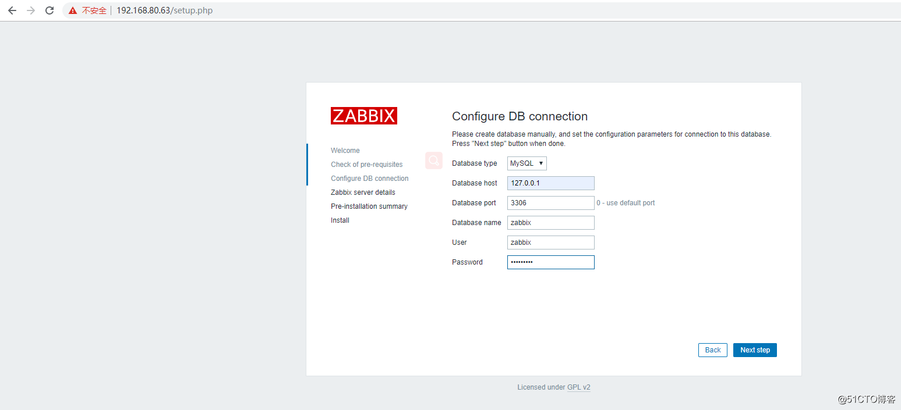This screenshot has width=901, height=410.
Task: Click the Back button
Action: coord(713,350)
